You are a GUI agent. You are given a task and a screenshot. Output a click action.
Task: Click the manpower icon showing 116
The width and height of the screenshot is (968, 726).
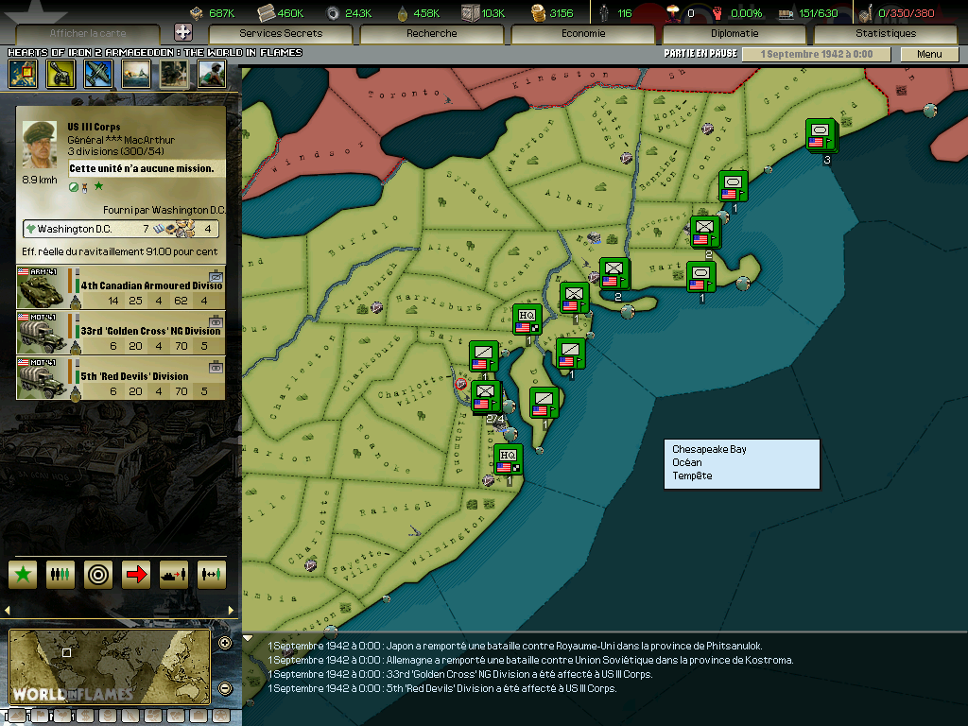point(604,12)
